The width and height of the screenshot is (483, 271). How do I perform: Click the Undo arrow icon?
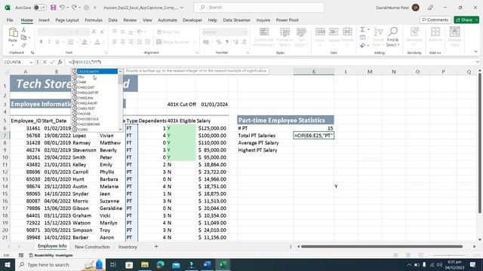point(62,8)
